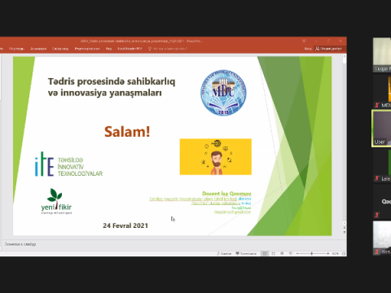Viewport: 391px width, 293px height.
Task: Click the zoom in plus button
Action: point(328,253)
